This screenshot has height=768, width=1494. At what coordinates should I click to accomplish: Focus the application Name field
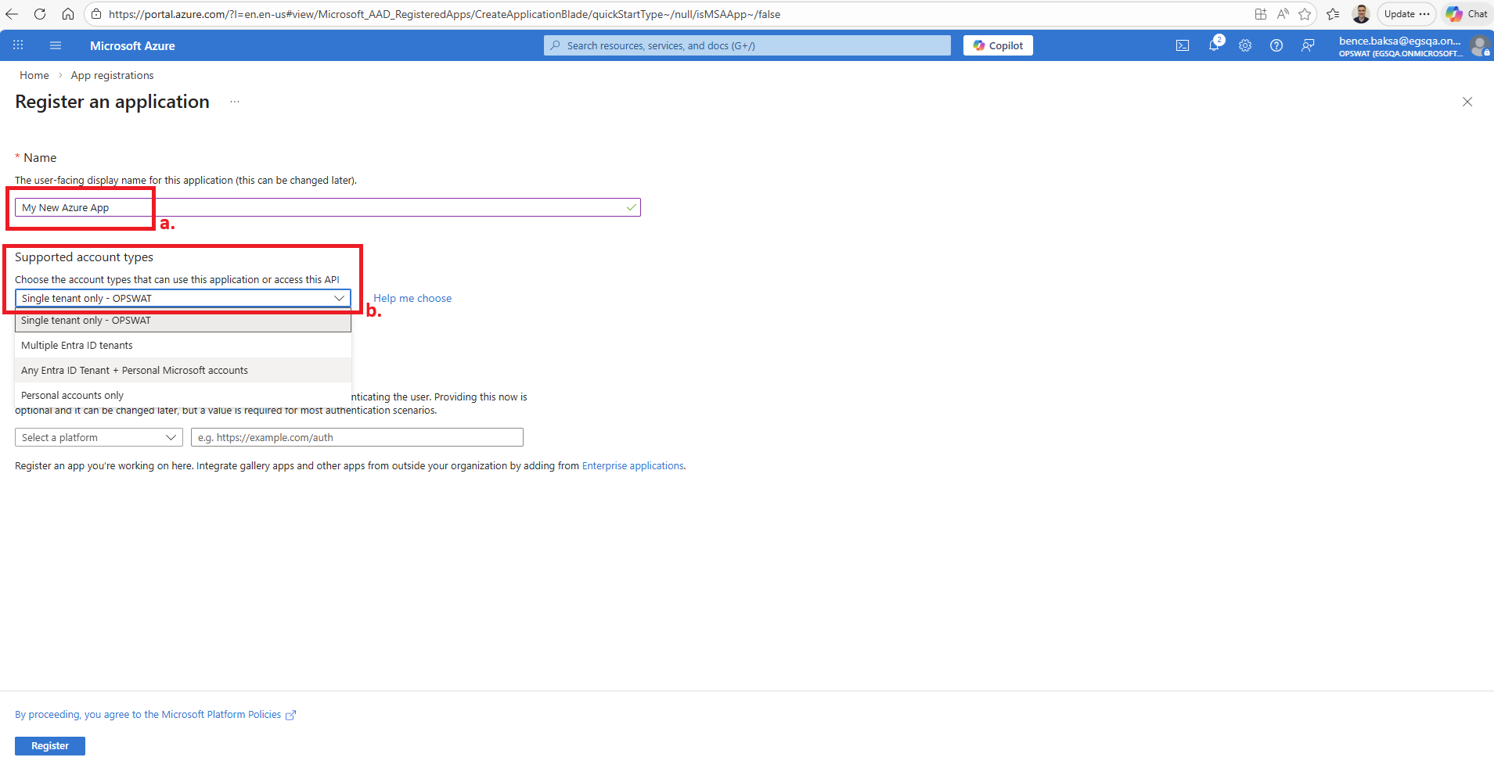coord(327,207)
